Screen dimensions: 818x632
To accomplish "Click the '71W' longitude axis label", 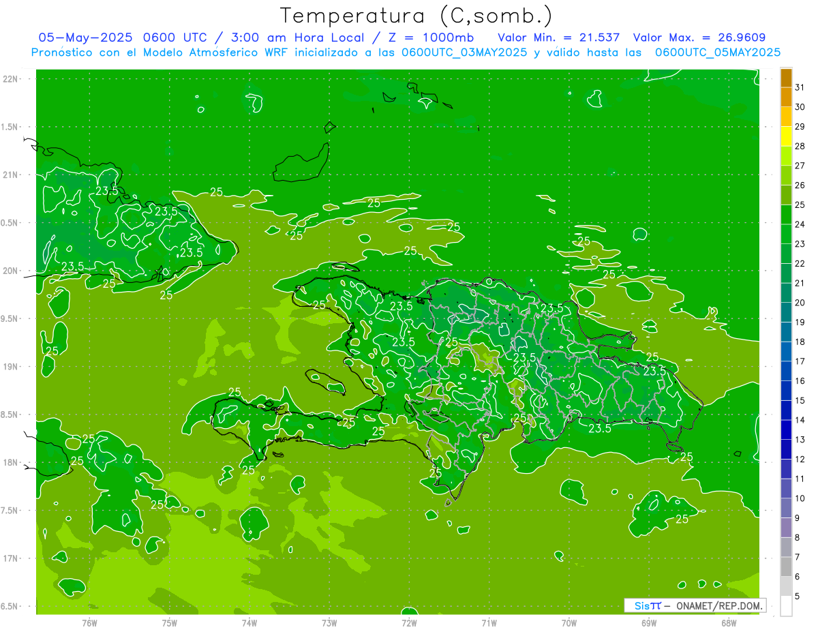I will [489, 623].
